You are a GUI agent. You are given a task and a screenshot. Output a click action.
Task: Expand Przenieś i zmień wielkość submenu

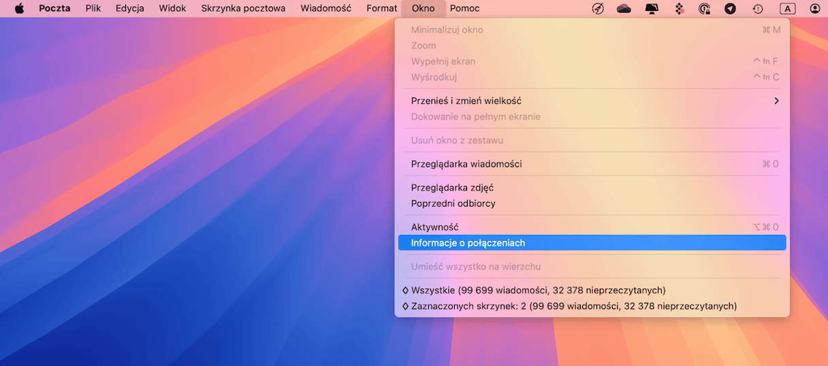[592, 101]
